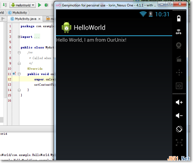
Task: Open Genymotion device ID widget
Action: pos(179,86)
